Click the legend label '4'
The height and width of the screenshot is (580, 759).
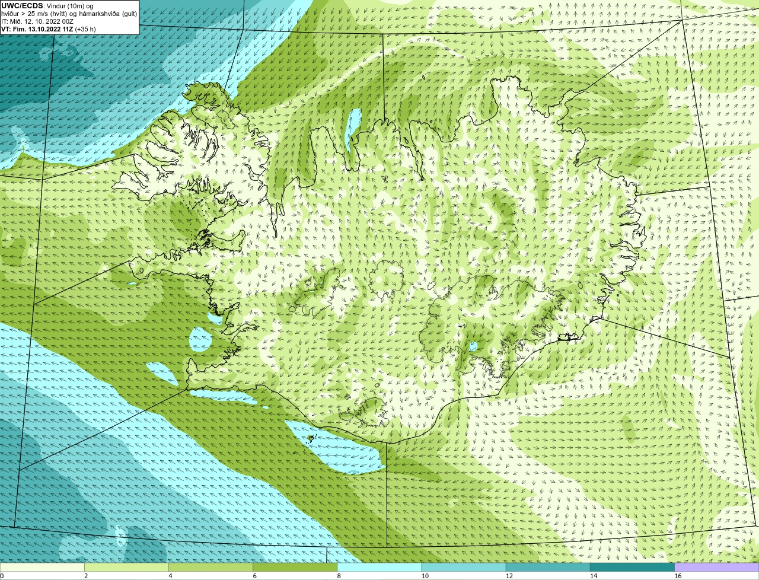click(171, 576)
